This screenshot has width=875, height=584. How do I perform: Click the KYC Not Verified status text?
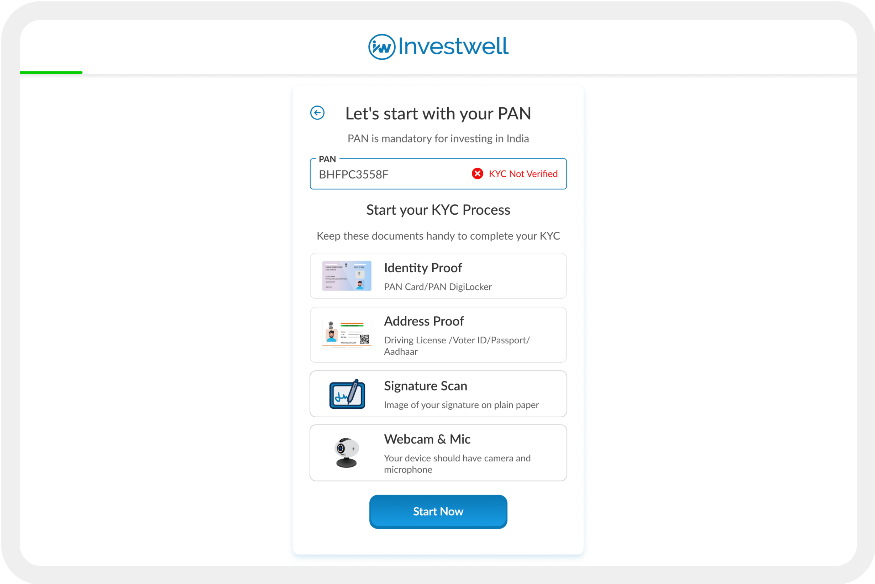coord(523,174)
